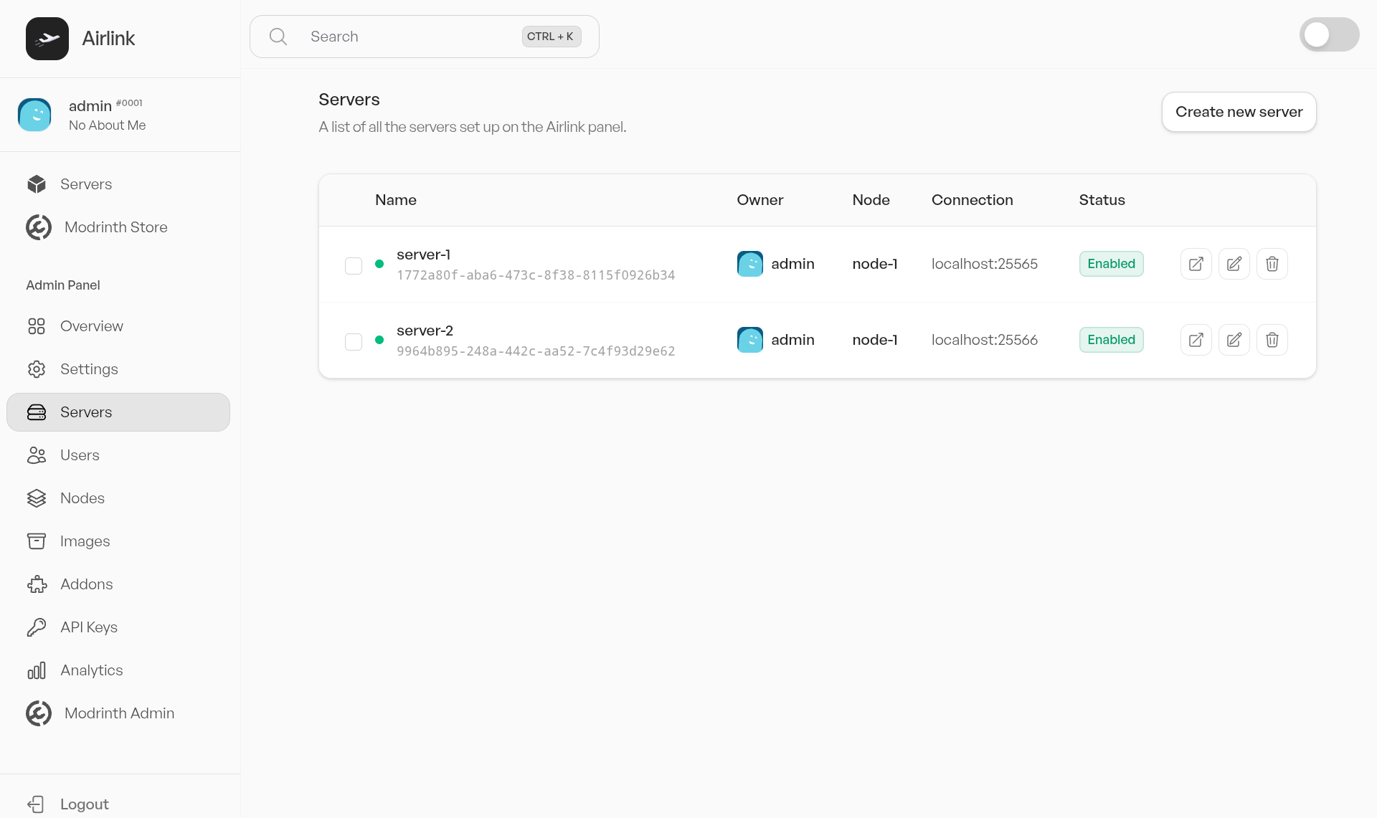This screenshot has height=818, width=1377.
Task: Check the server-2 row checkbox
Action: (354, 342)
